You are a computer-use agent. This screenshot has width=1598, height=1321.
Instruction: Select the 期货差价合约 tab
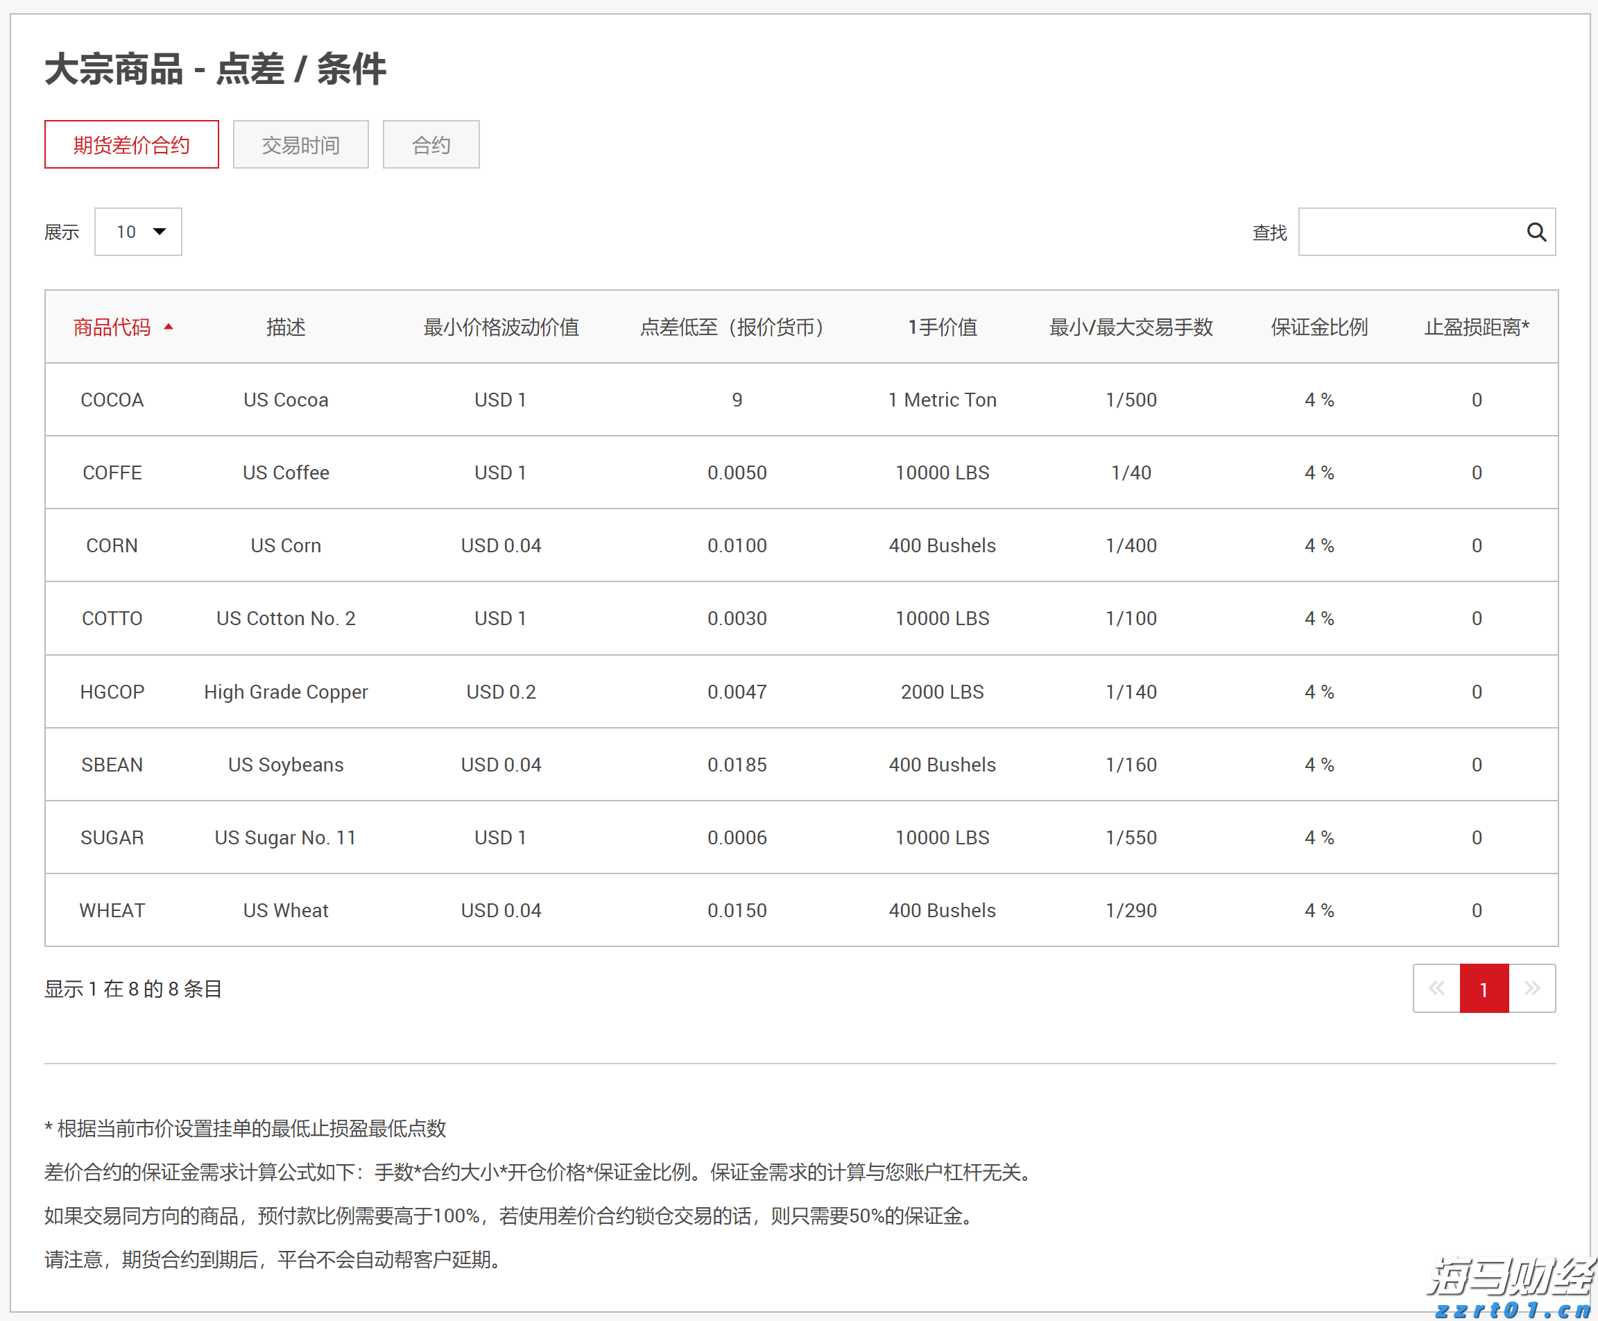tap(131, 144)
